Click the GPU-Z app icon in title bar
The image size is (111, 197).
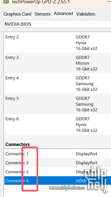(x=6, y=2)
